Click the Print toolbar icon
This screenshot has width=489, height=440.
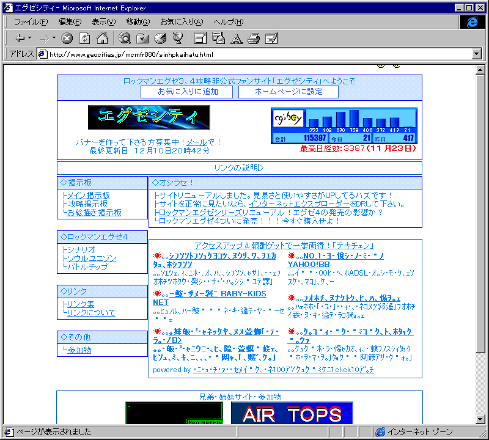tap(254, 38)
